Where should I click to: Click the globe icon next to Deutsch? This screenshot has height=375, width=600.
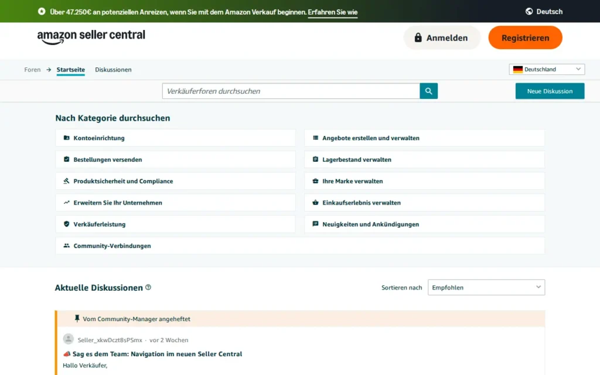529,12
